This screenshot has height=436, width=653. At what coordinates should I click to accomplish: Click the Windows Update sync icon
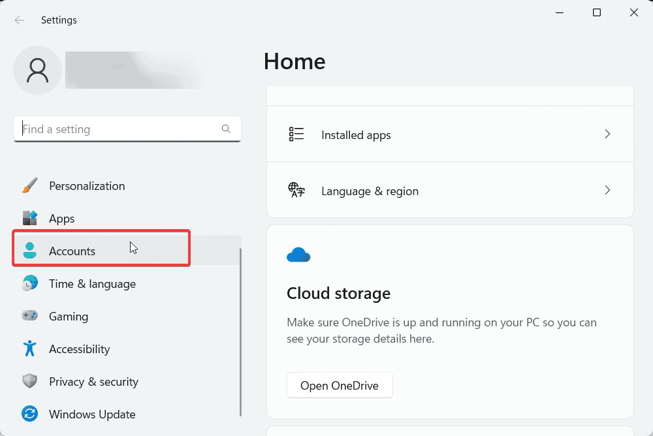29,414
